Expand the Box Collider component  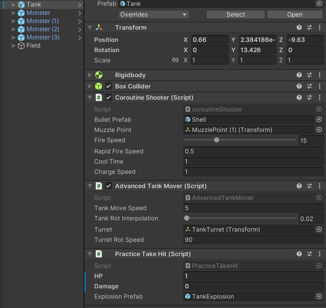[x=90, y=86]
